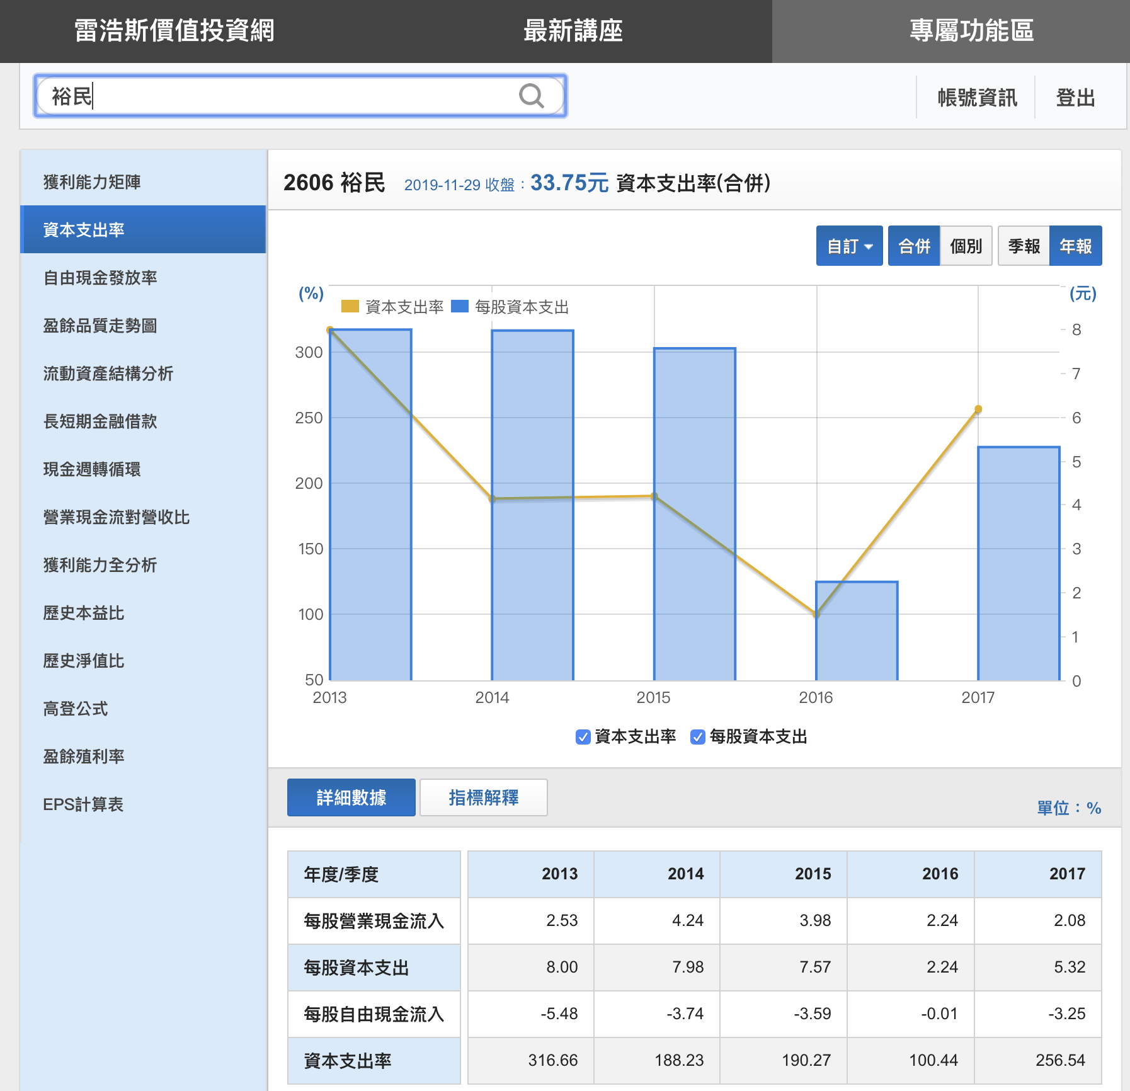Screen dimensions: 1130x1091
Task: Open 帳號資訊 account info
Action: click(x=977, y=98)
